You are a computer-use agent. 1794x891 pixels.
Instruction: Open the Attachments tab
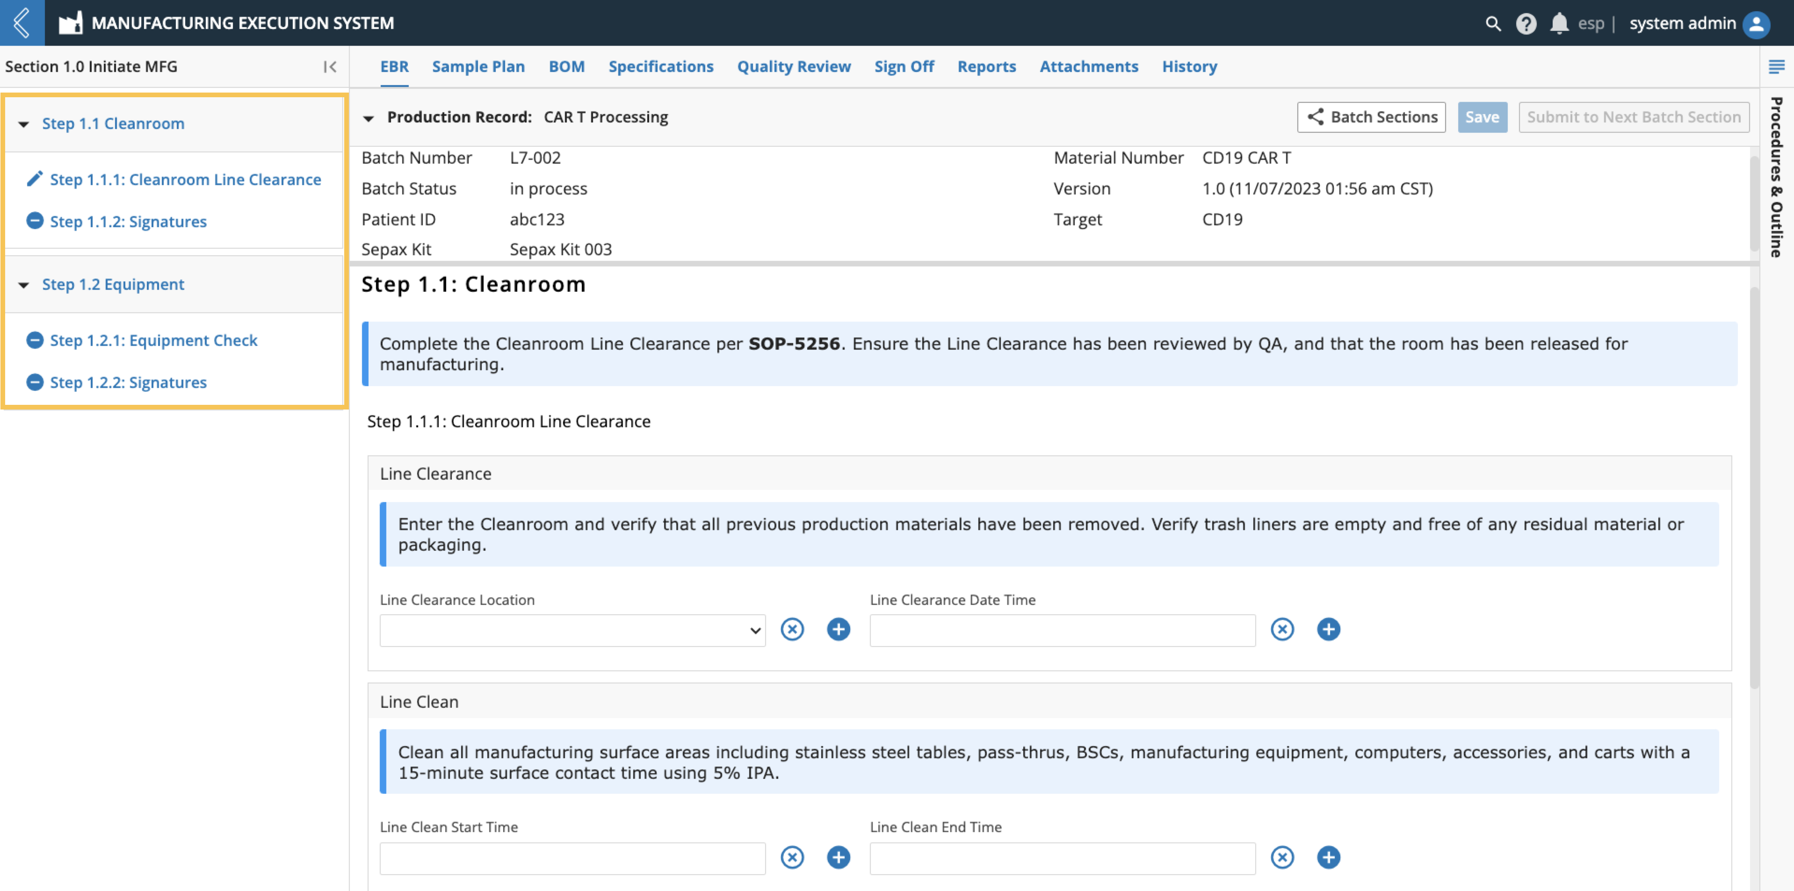tap(1089, 67)
